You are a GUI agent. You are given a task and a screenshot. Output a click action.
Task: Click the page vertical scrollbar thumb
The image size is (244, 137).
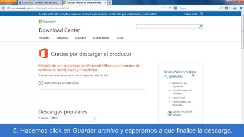coord(242,31)
